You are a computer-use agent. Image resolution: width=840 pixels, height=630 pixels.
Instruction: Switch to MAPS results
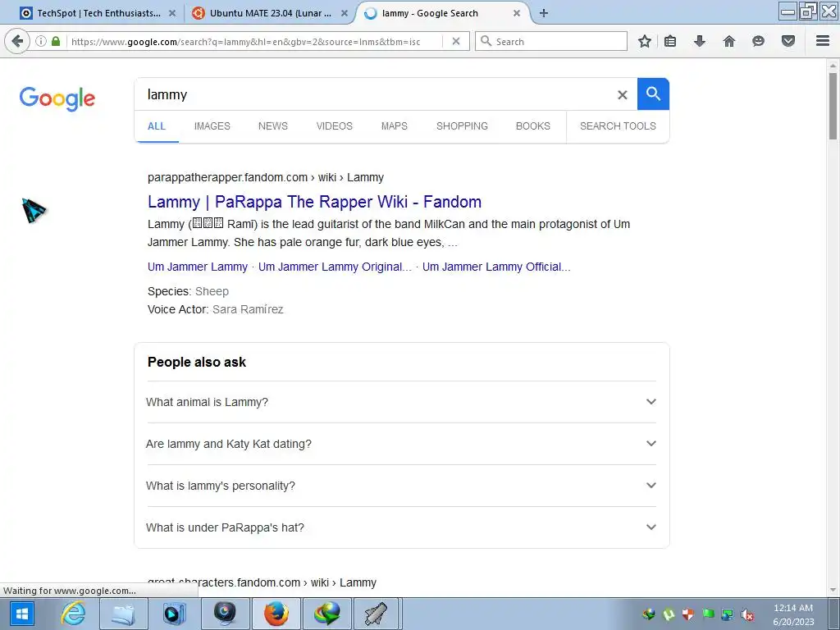(395, 126)
